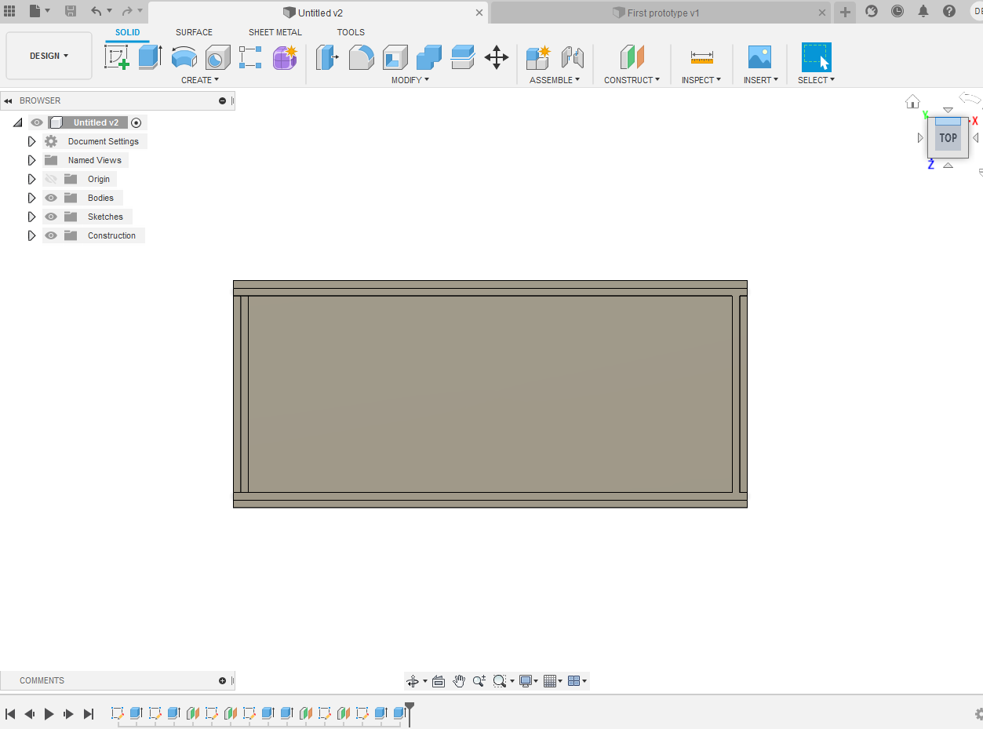Toggle visibility of the Sketches folder
The height and width of the screenshot is (729, 983).
(x=50, y=217)
